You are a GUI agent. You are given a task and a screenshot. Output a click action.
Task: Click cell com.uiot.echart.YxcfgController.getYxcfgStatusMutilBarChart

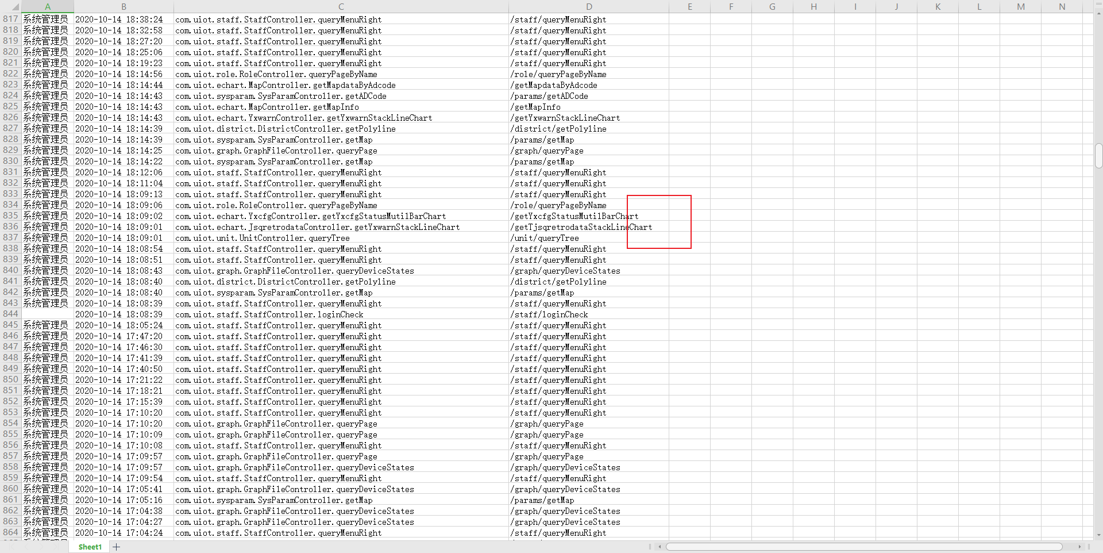point(341,216)
